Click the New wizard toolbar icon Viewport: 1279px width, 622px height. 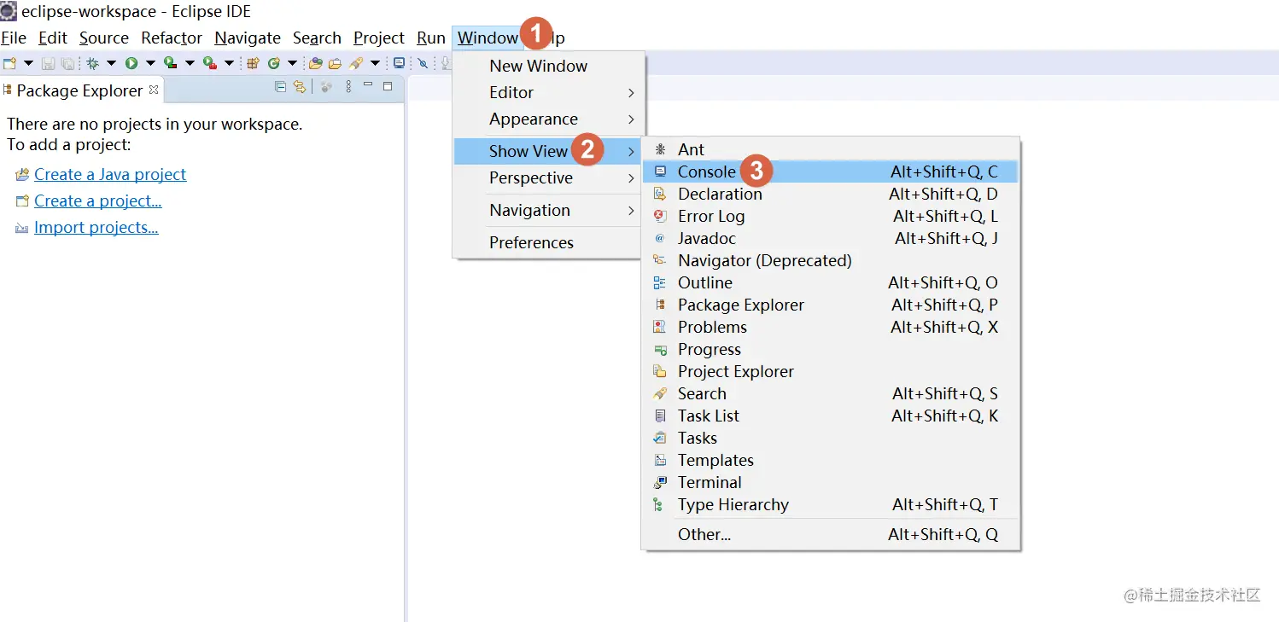coord(9,63)
